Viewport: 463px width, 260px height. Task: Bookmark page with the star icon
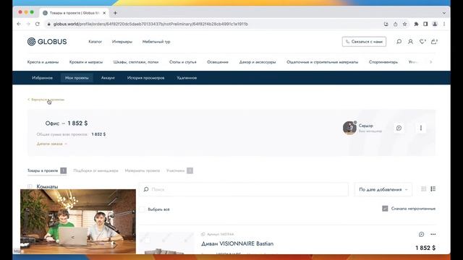pyautogui.click(x=405, y=24)
